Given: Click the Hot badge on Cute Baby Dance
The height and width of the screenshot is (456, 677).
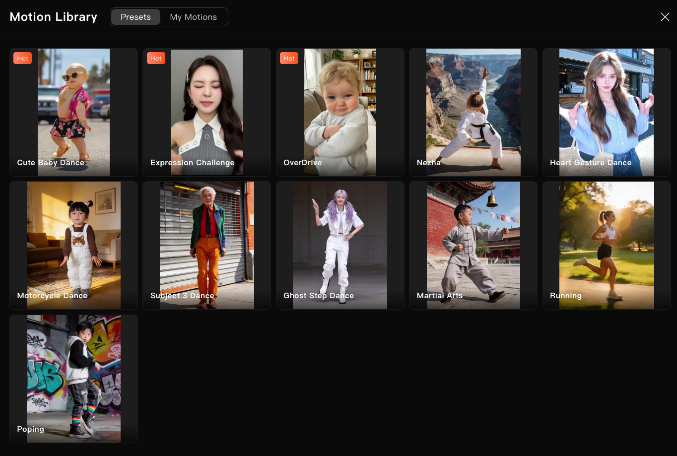Looking at the screenshot, I should (x=22, y=58).
